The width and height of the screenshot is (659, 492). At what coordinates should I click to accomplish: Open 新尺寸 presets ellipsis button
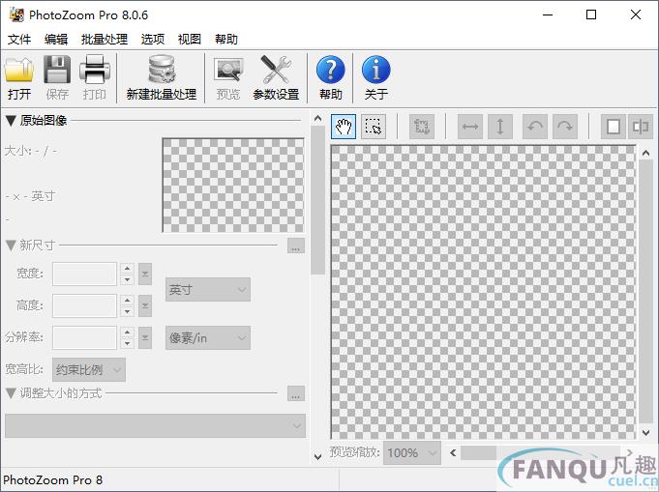click(296, 246)
